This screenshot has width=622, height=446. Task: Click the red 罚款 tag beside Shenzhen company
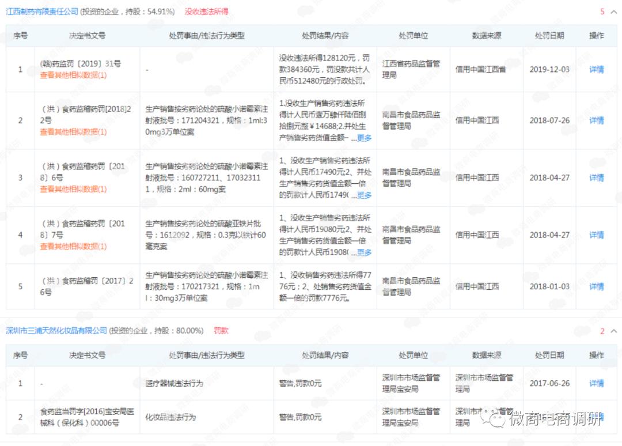coord(221,331)
